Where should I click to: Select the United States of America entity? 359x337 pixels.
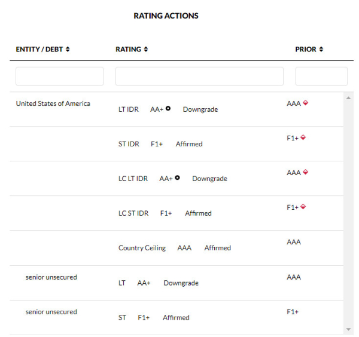(53, 104)
